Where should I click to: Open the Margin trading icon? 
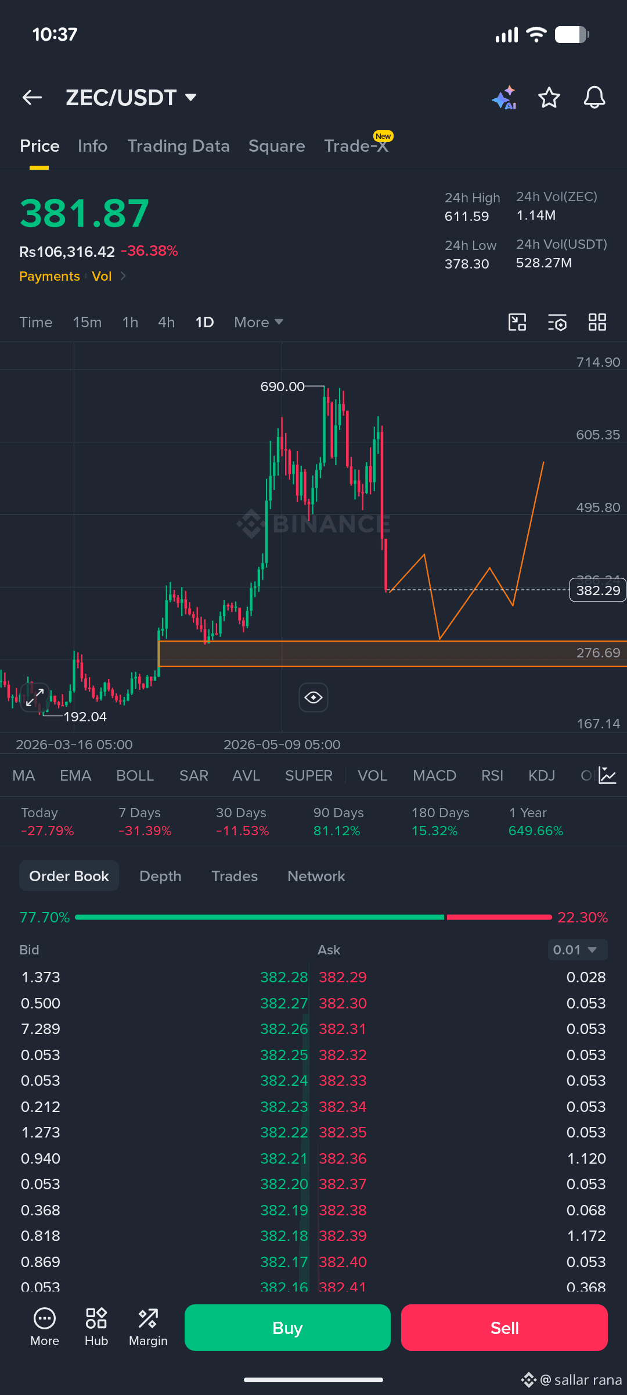(148, 1327)
